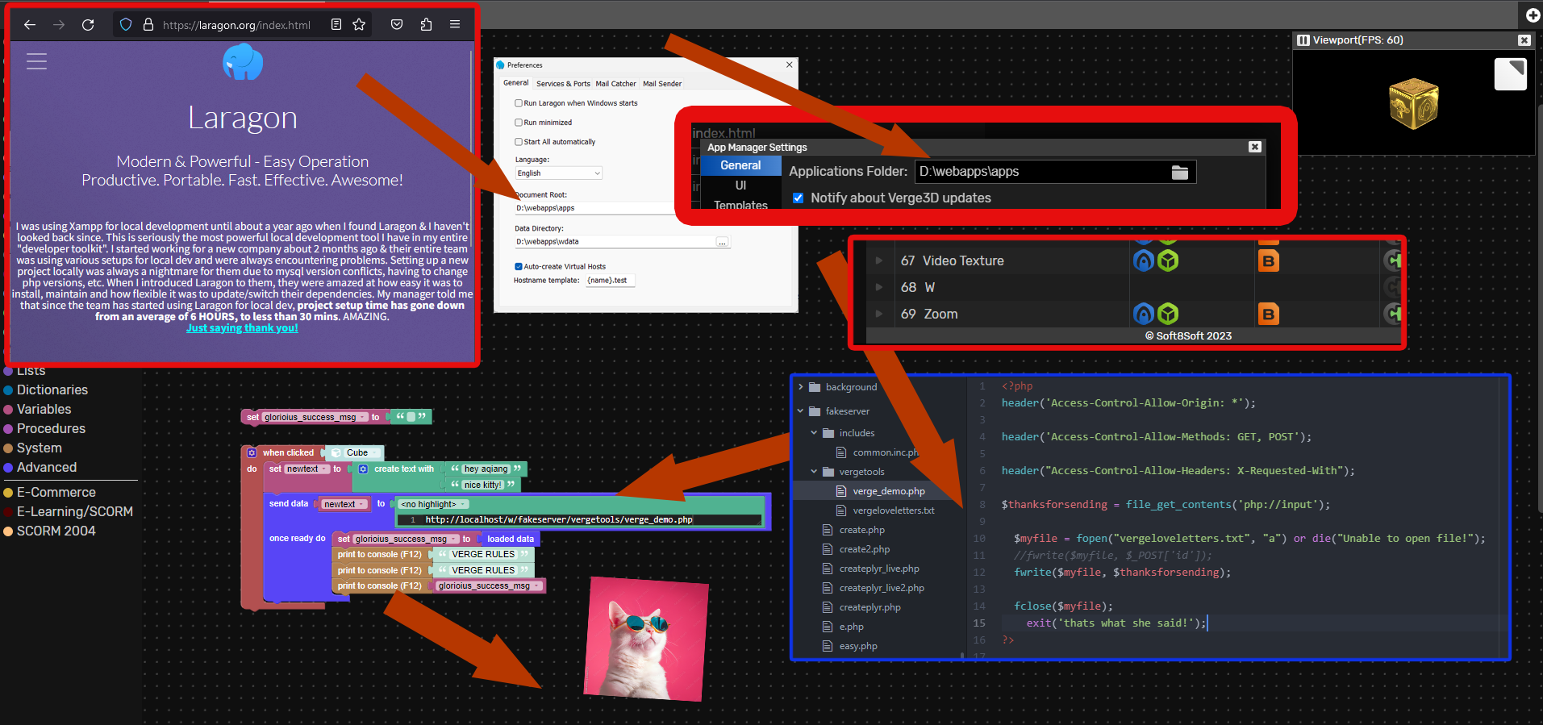Open the Laragon site hamburger menu
This screenshot has height=725, width=1543.
(36, 61)
